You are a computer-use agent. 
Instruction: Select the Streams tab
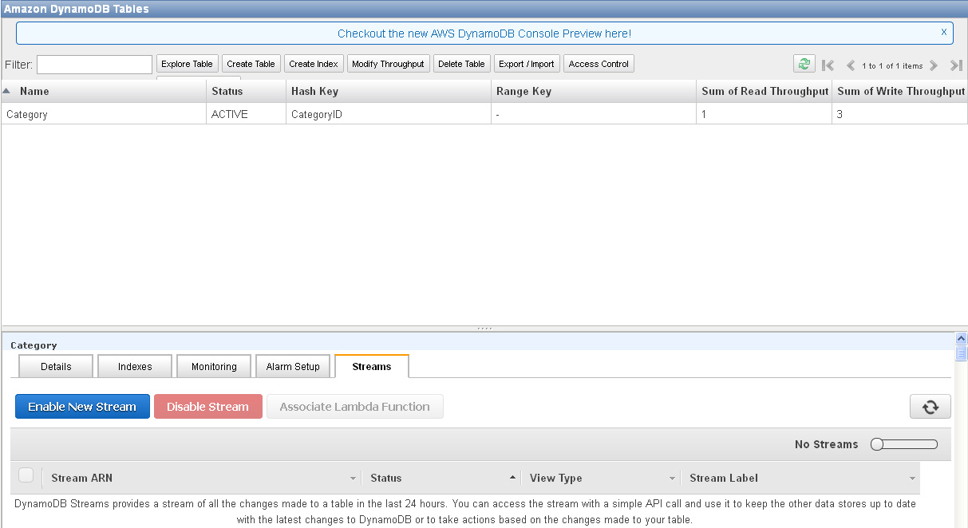[372, 366]
